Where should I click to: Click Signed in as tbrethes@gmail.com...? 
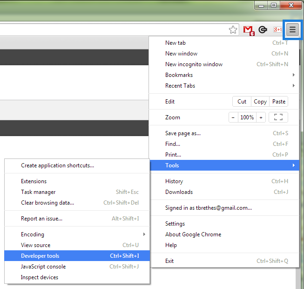(224, 208)
